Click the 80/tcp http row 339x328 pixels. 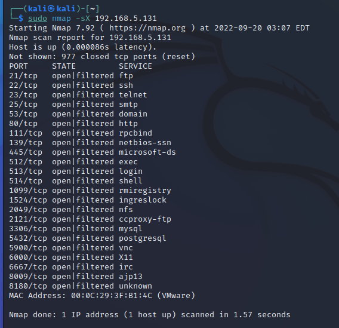[x=73, y=124]
